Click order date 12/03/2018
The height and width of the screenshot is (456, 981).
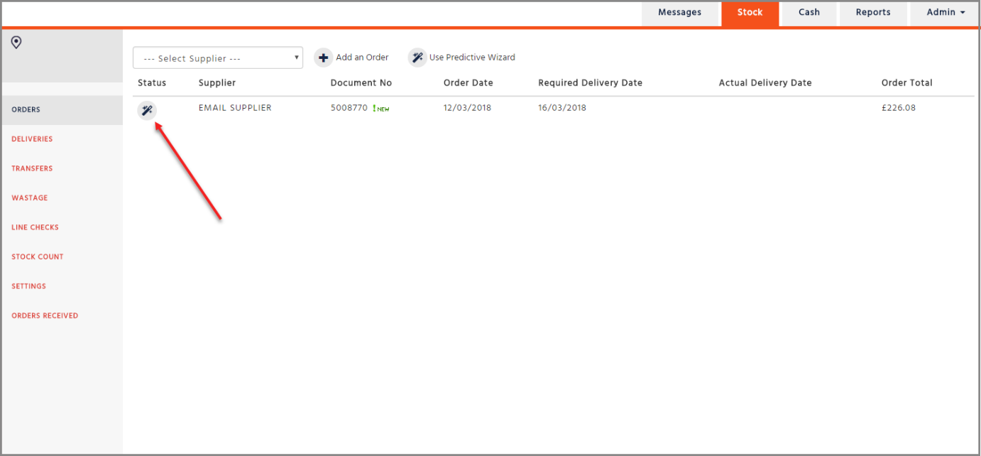[468, 109]
